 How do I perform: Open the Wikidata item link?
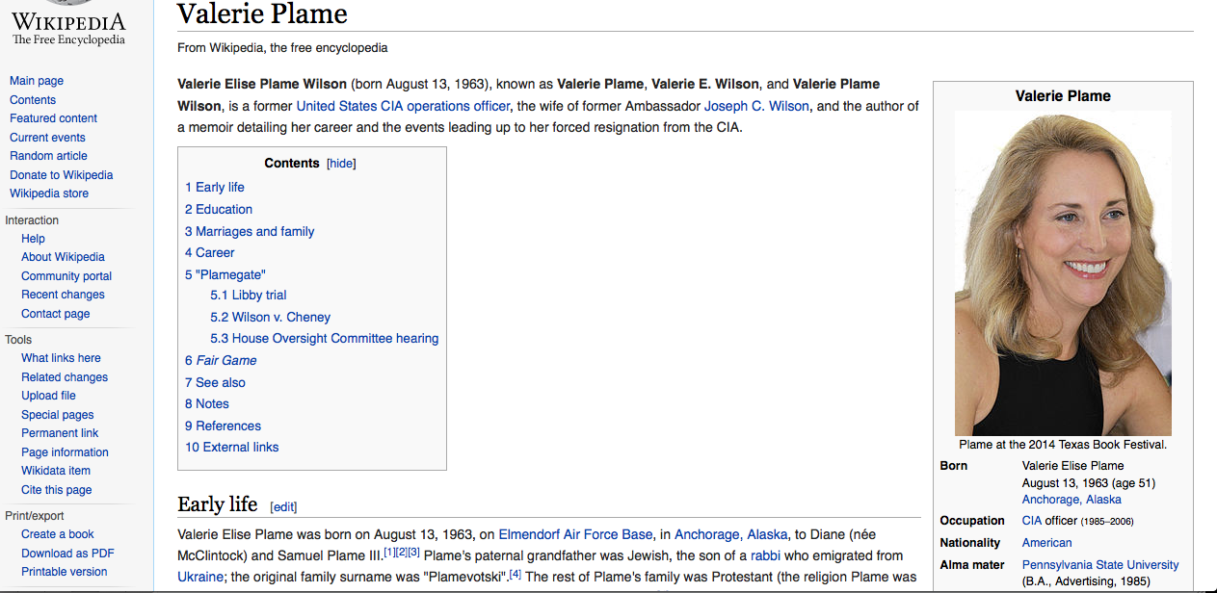point(56,471)
